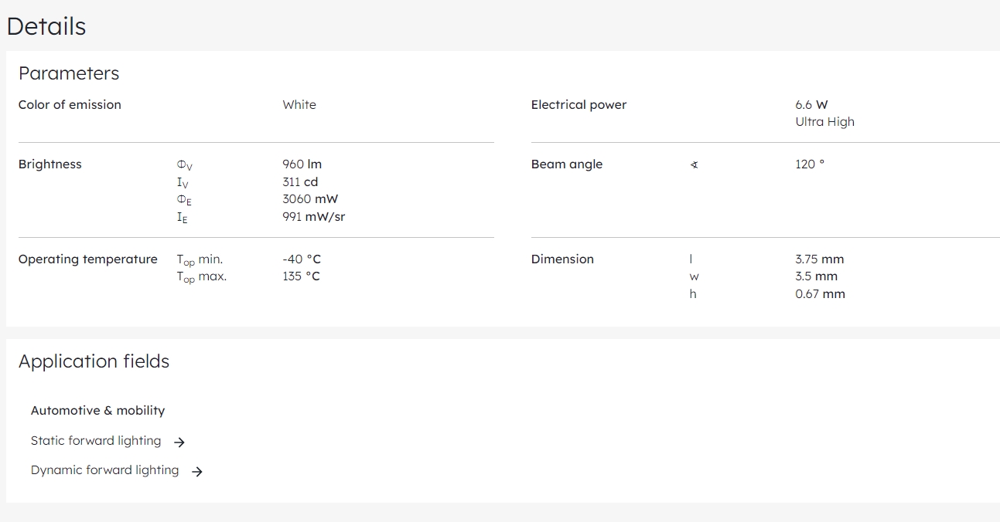This screenshot has height=522, width=1000.
Task: Click the 311 cd luminous intensity value
Action: tap(300, 182)
